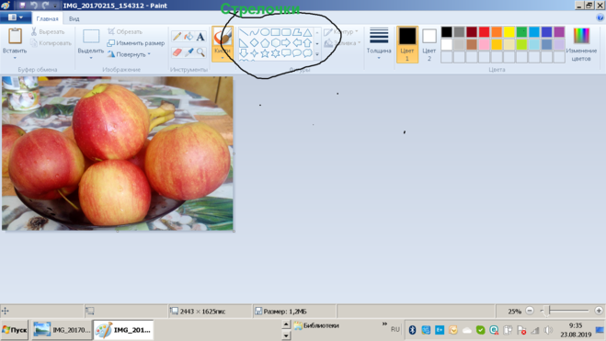Choose the rounded rectangular callout shape
This screenshot has width=606, height=341.
pos(286,53)
